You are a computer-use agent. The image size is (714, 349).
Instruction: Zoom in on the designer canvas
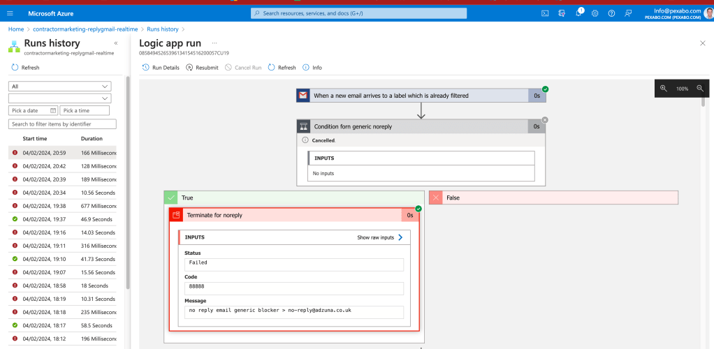(664, 89)
